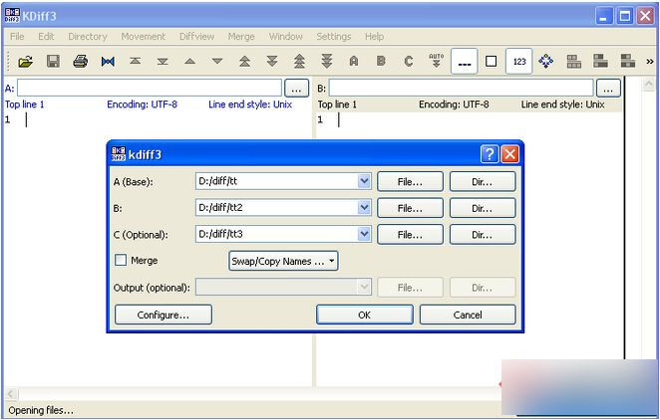The width and height of the screenshot is (660, 420).
Task: Click the middle window layout toolbar icon
Action: tap(600, 62)
